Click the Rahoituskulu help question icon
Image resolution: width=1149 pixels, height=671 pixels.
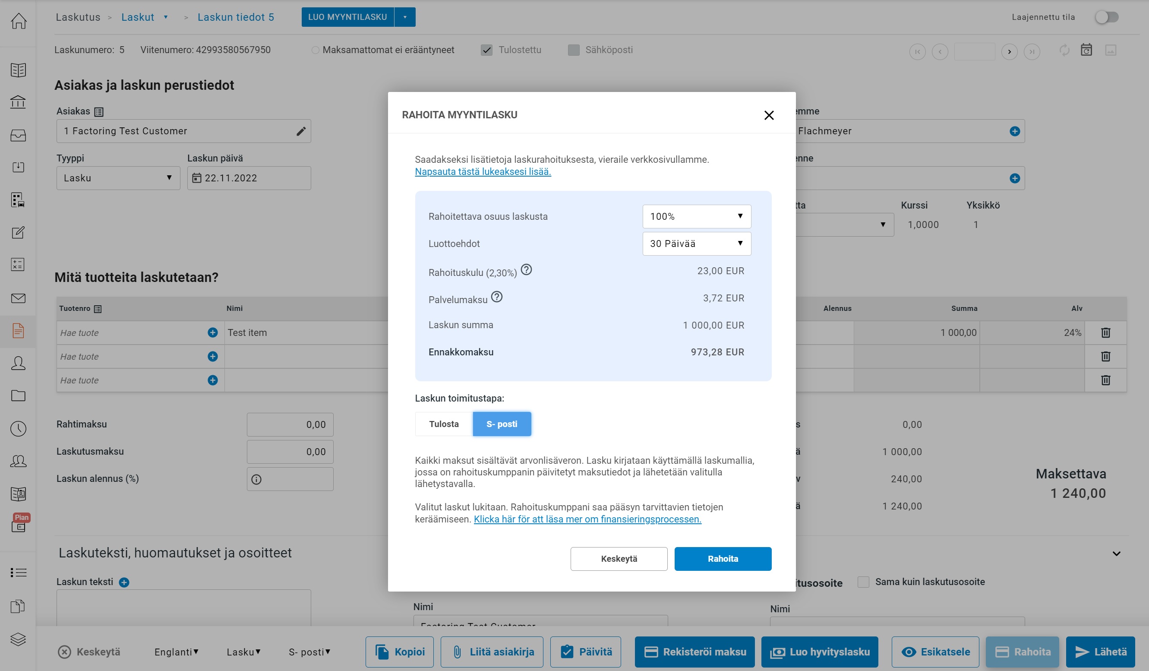526,269
